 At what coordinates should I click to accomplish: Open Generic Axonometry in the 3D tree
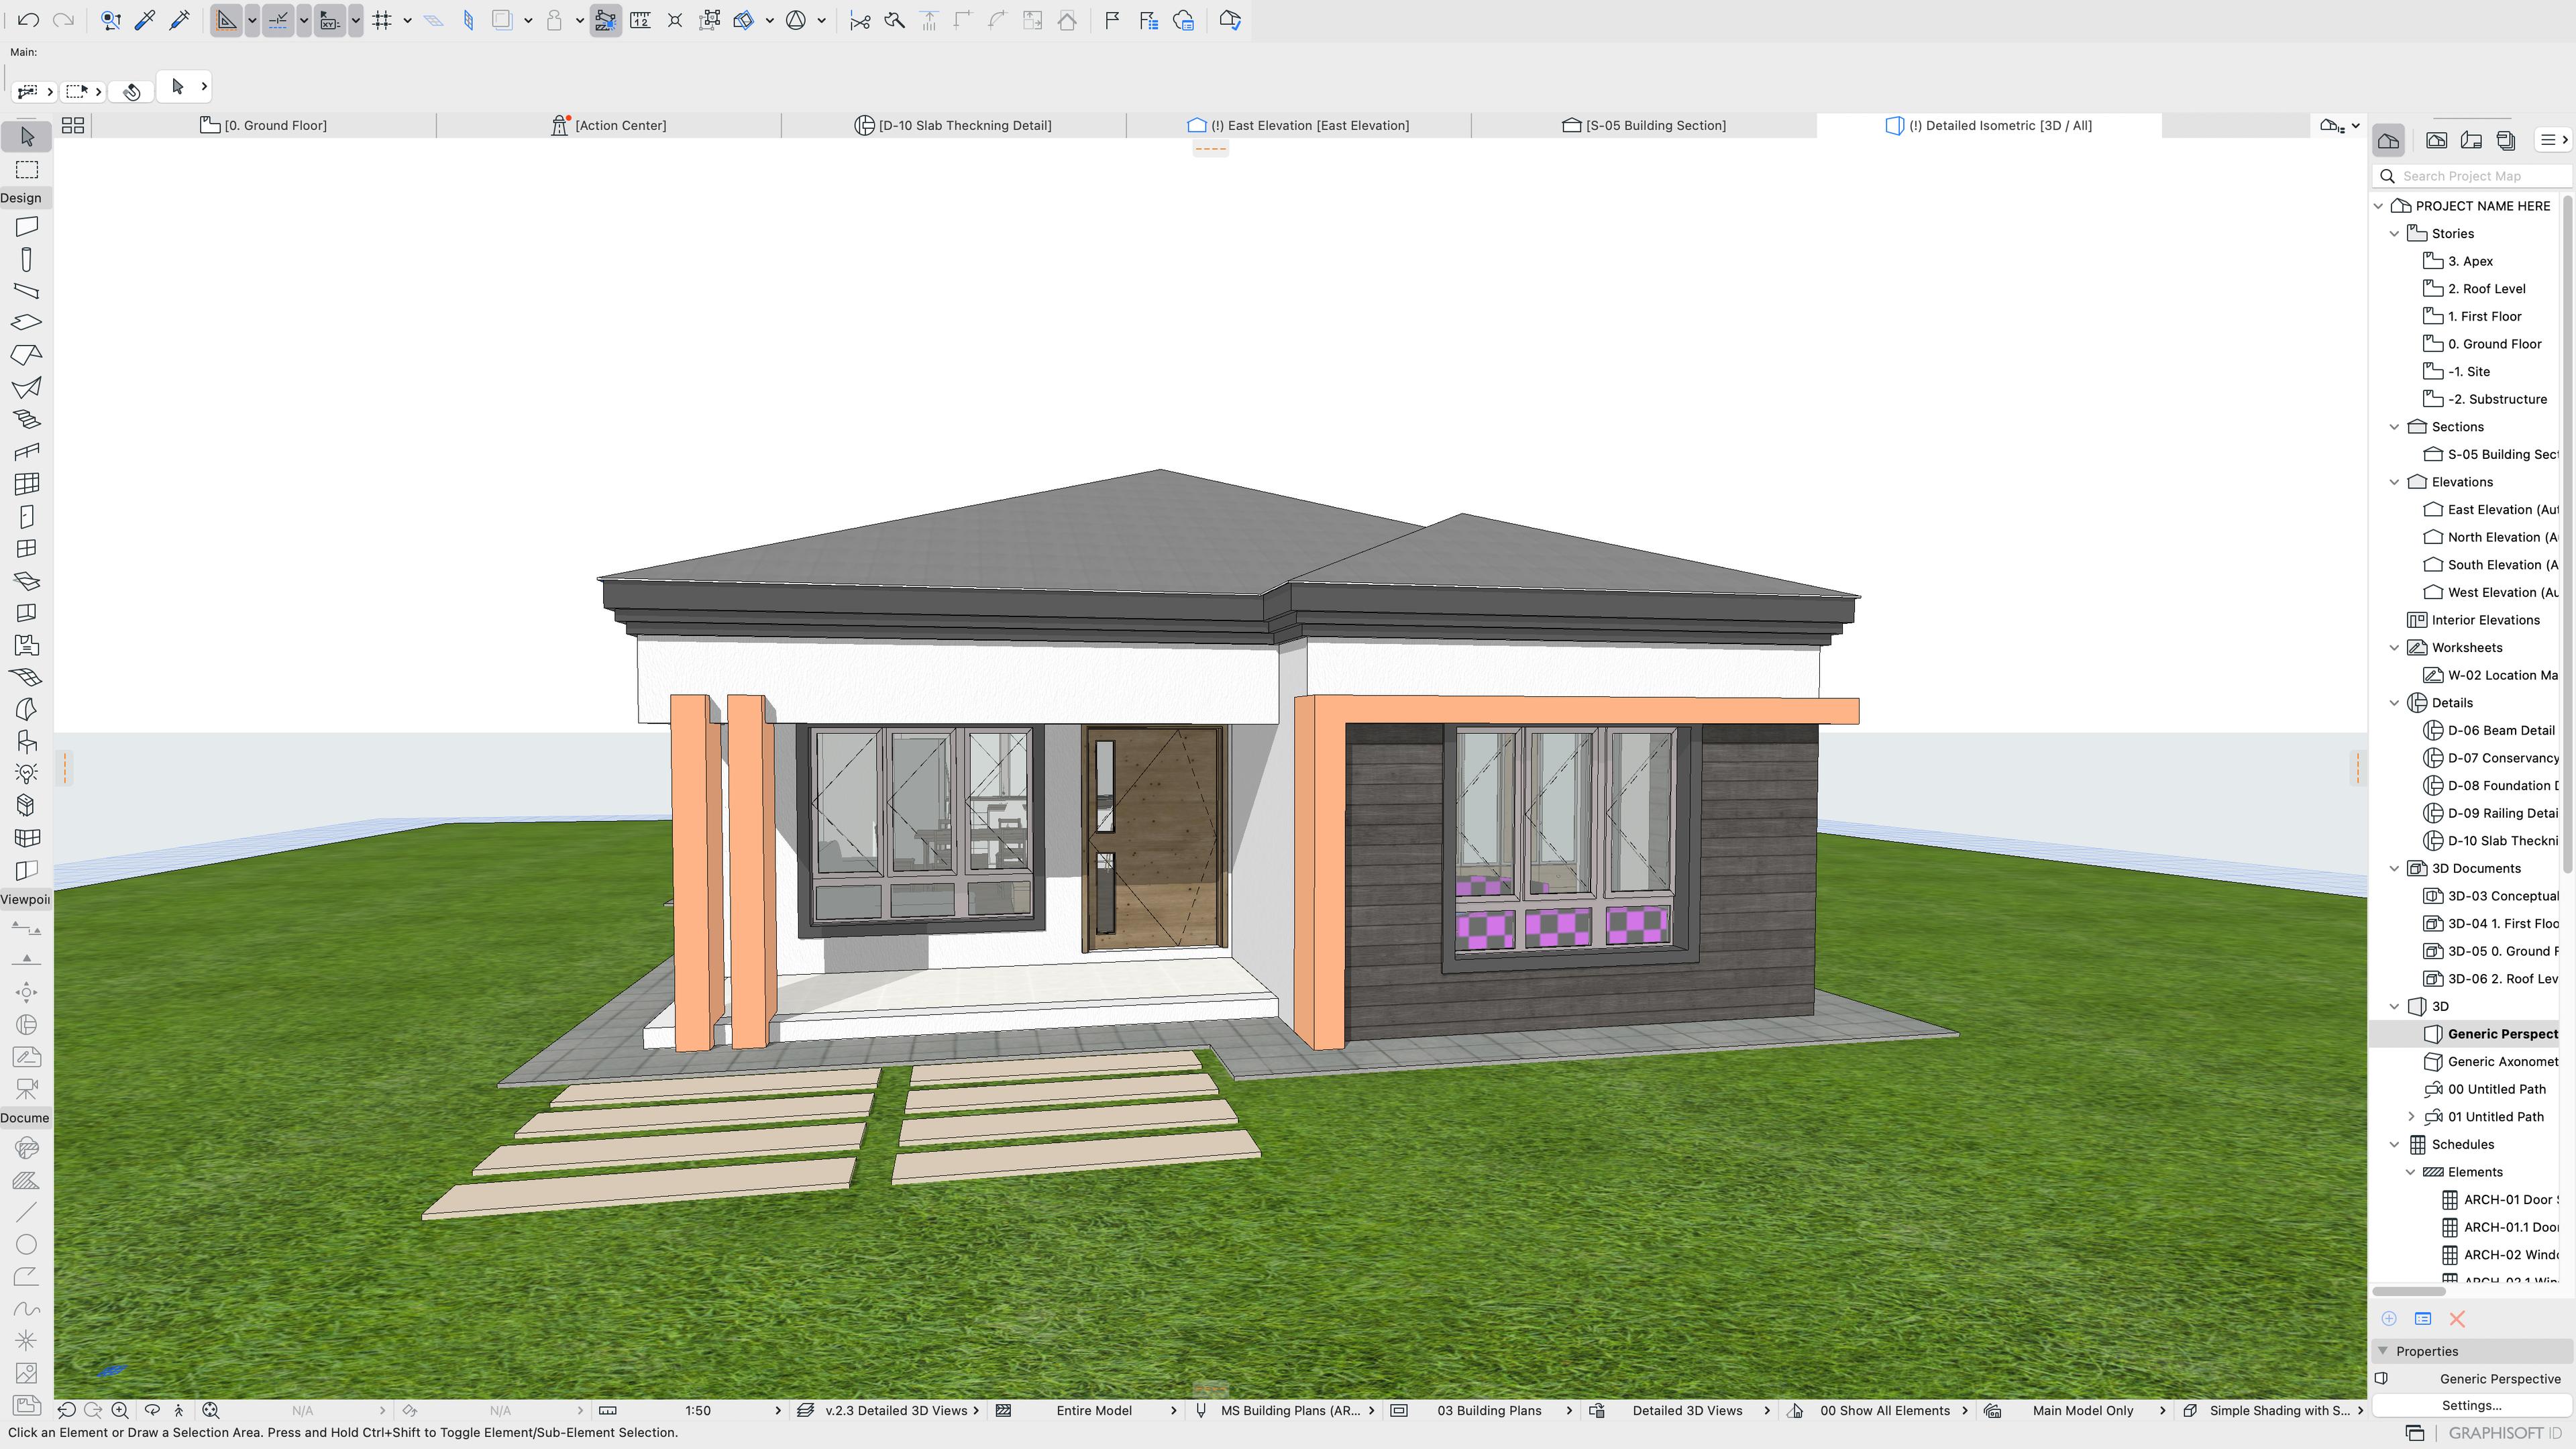(2501, 1062)
